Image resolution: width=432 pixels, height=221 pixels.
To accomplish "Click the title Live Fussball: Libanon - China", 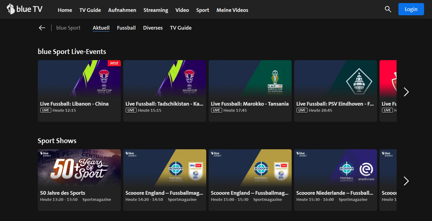I will click(74, 104).
